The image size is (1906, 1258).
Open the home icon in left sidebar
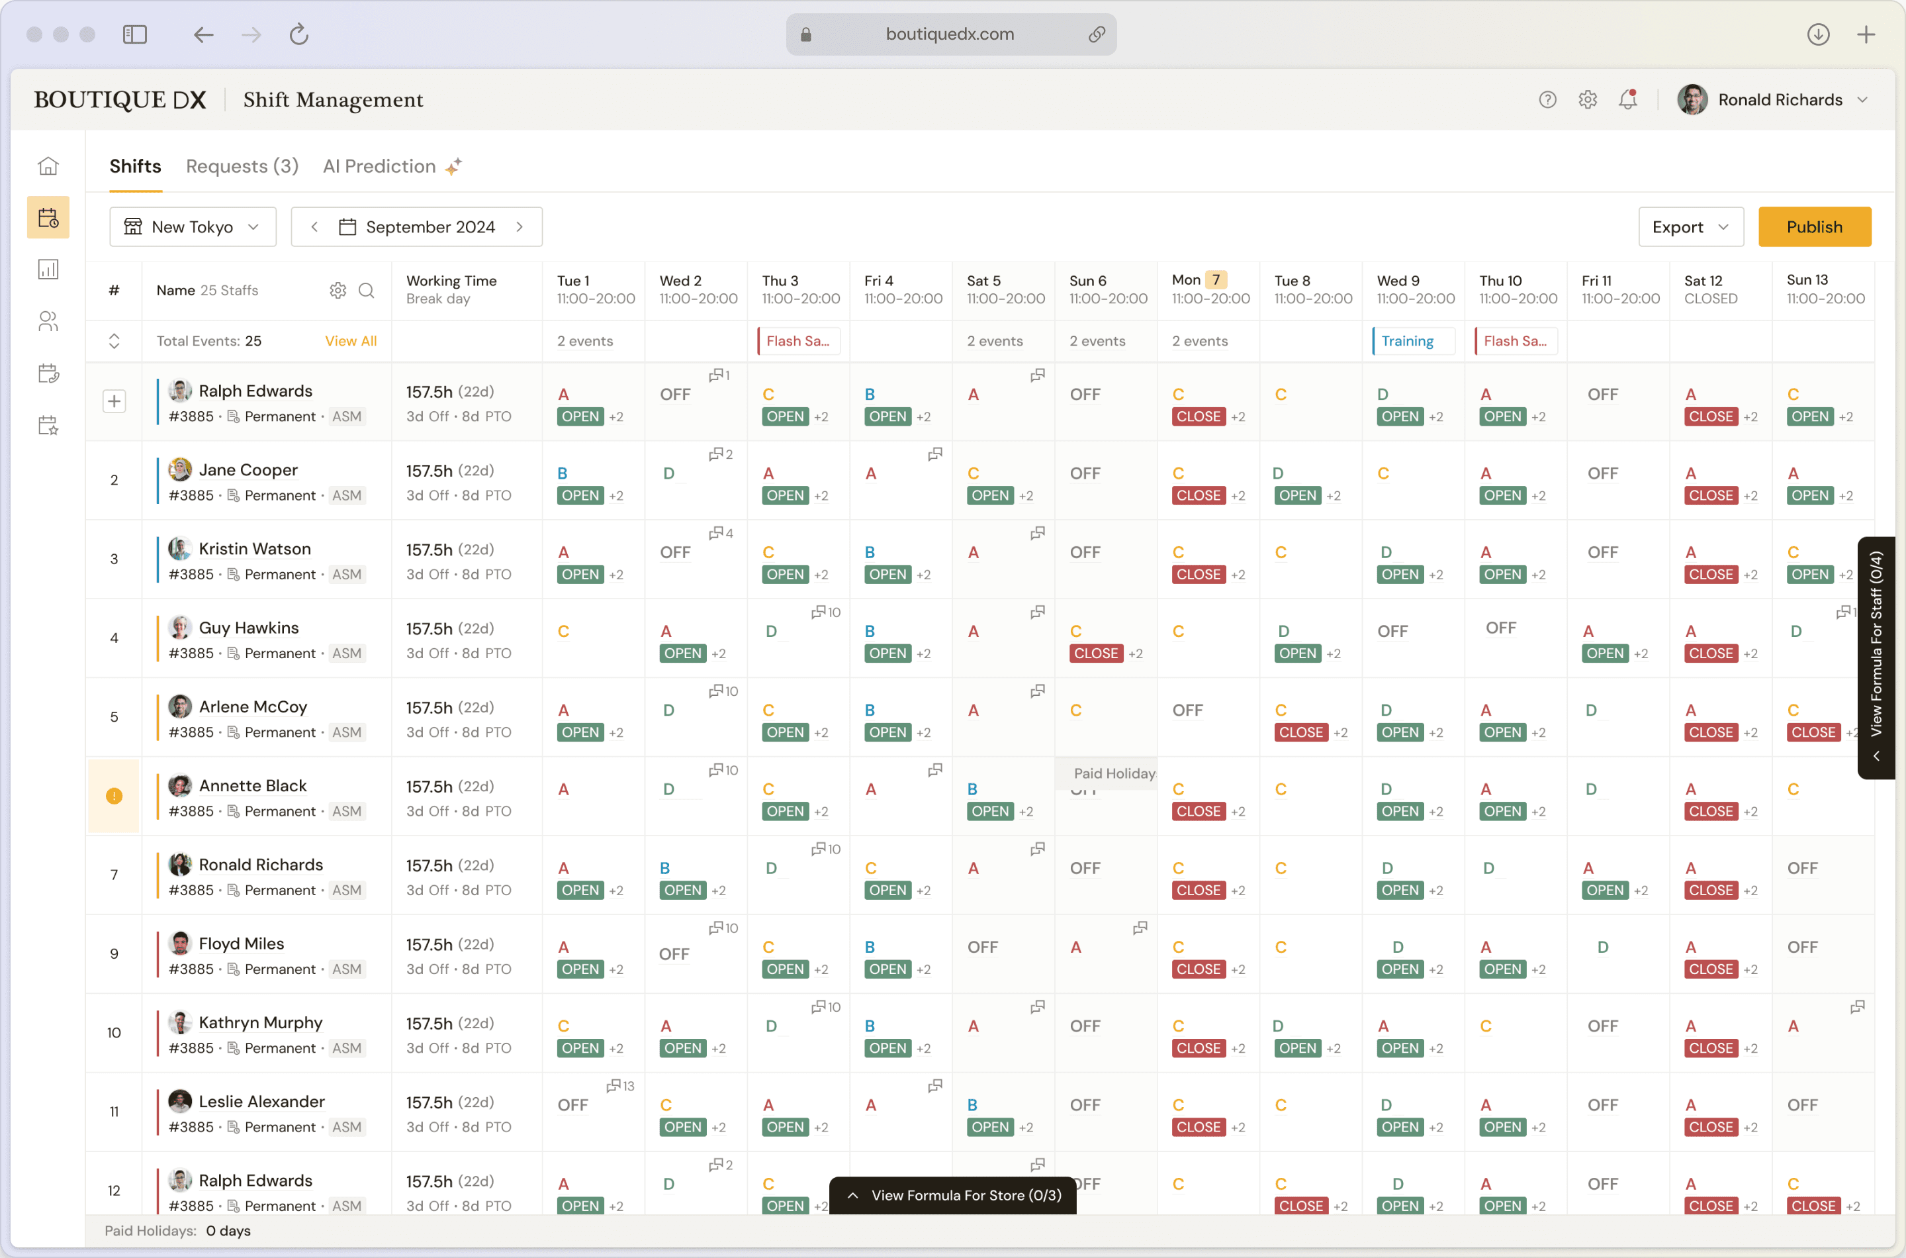[48, 166]
